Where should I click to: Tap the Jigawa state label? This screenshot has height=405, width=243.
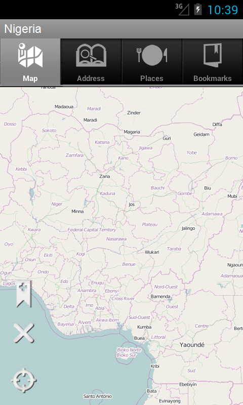(x=145, y=148)
